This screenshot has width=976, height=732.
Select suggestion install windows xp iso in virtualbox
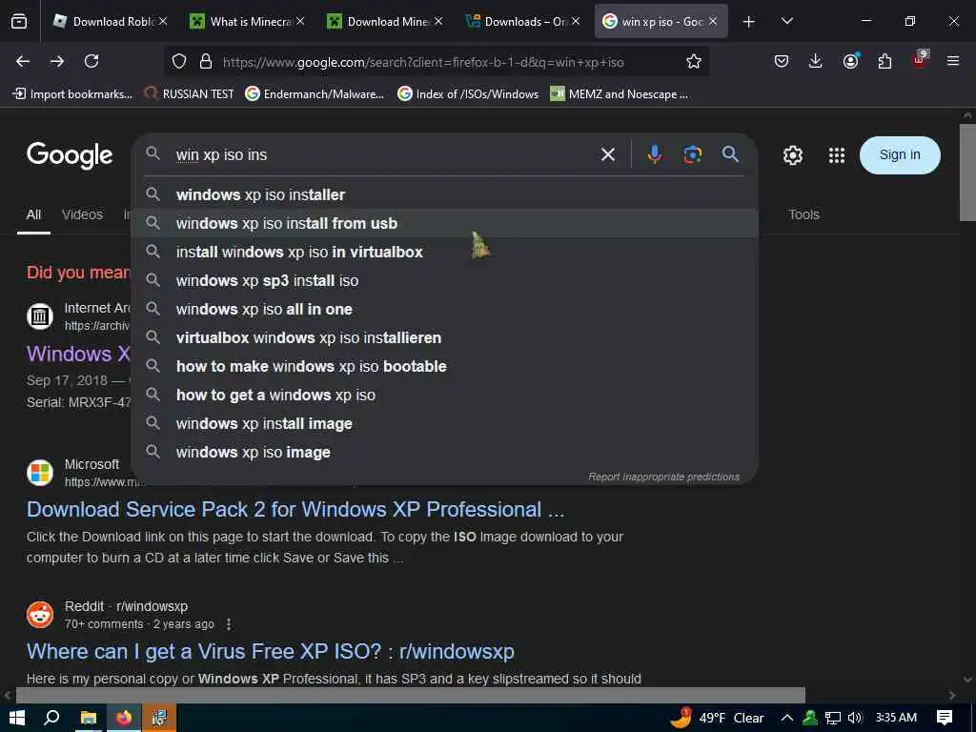pos(444,252)
